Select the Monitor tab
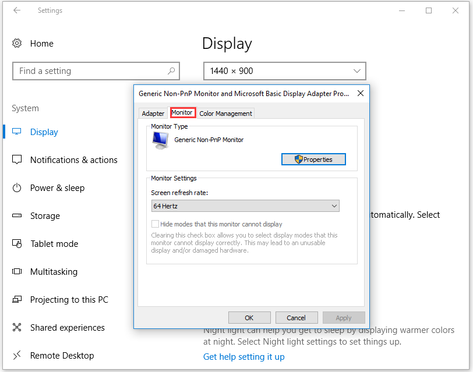 [x=182, y=112]
